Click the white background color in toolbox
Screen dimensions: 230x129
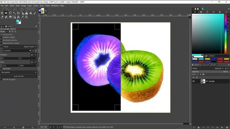[x=20, y=23]
